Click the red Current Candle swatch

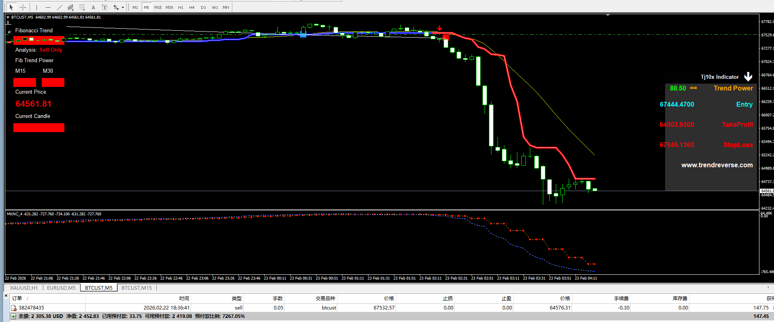39,128
